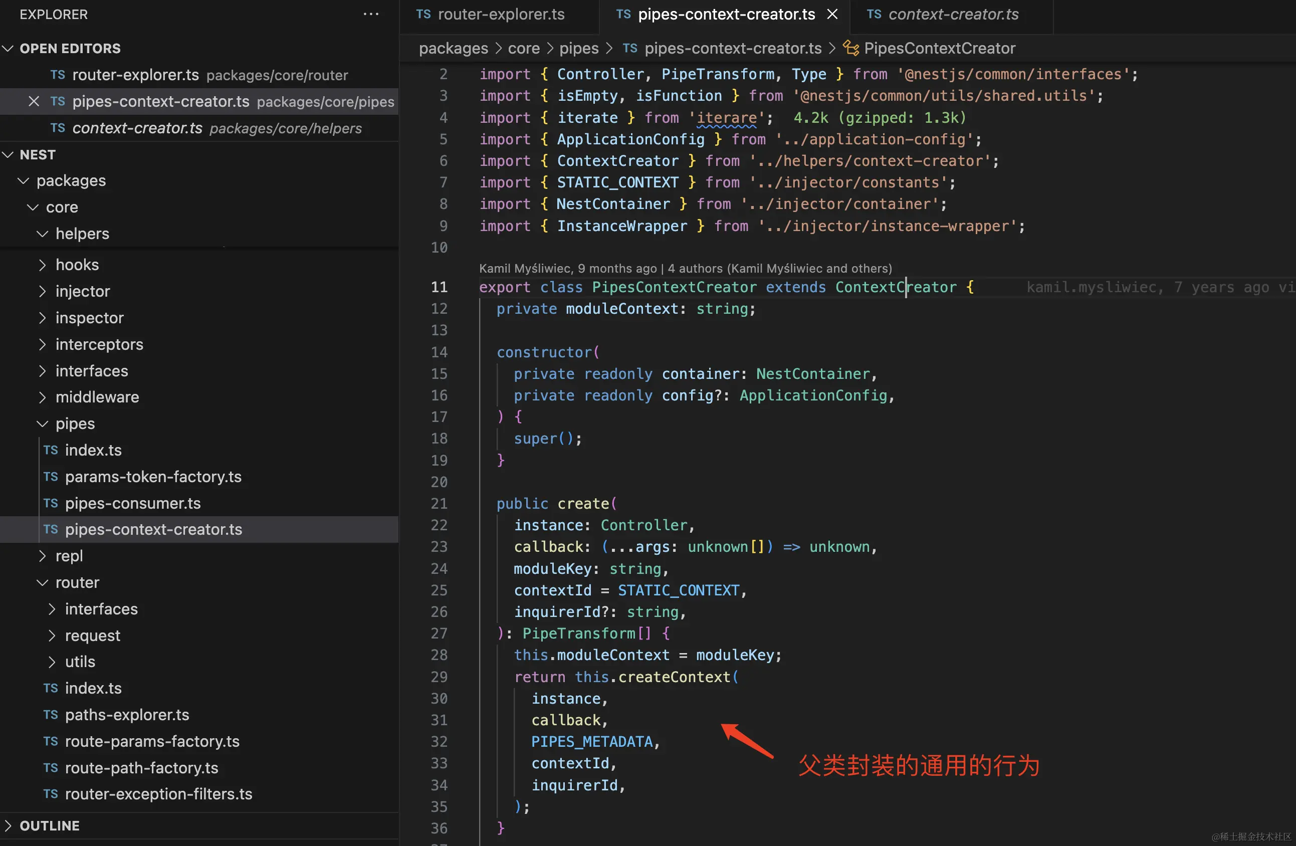This screenshot has height=846, width=1296.
Task: Expand the inspector folder
Action: tap(43, 318)
